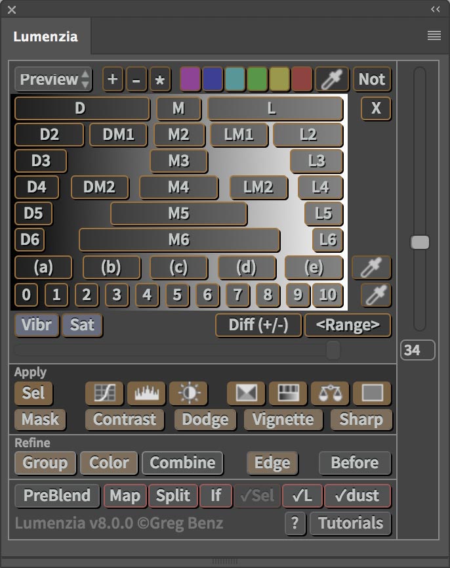
Task: Select the L lights mask
Action: [276, 108]
